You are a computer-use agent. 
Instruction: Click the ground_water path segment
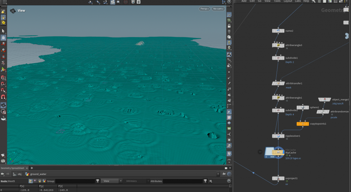[38, 174]
